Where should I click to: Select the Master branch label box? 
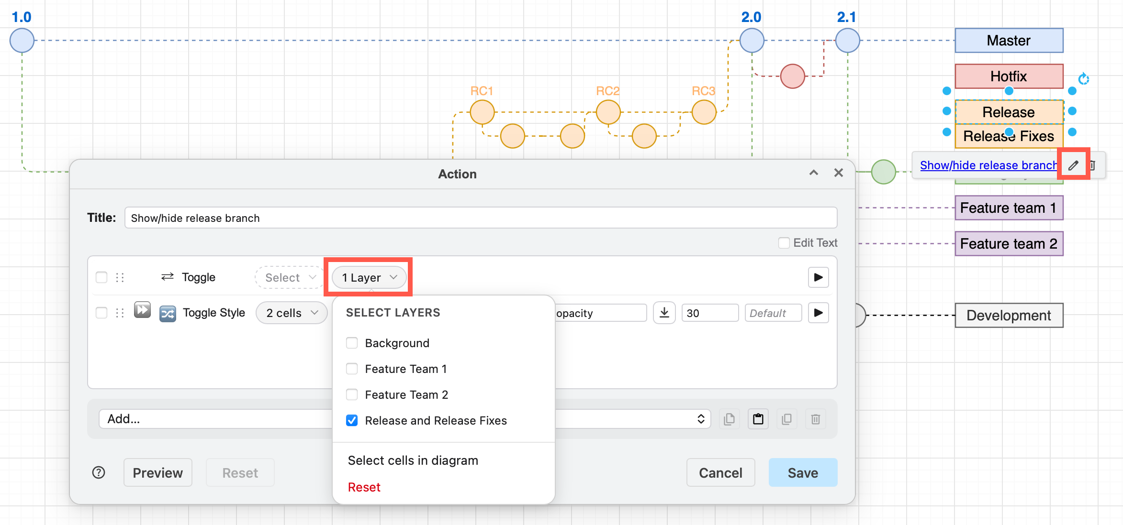pos(1009,40)
